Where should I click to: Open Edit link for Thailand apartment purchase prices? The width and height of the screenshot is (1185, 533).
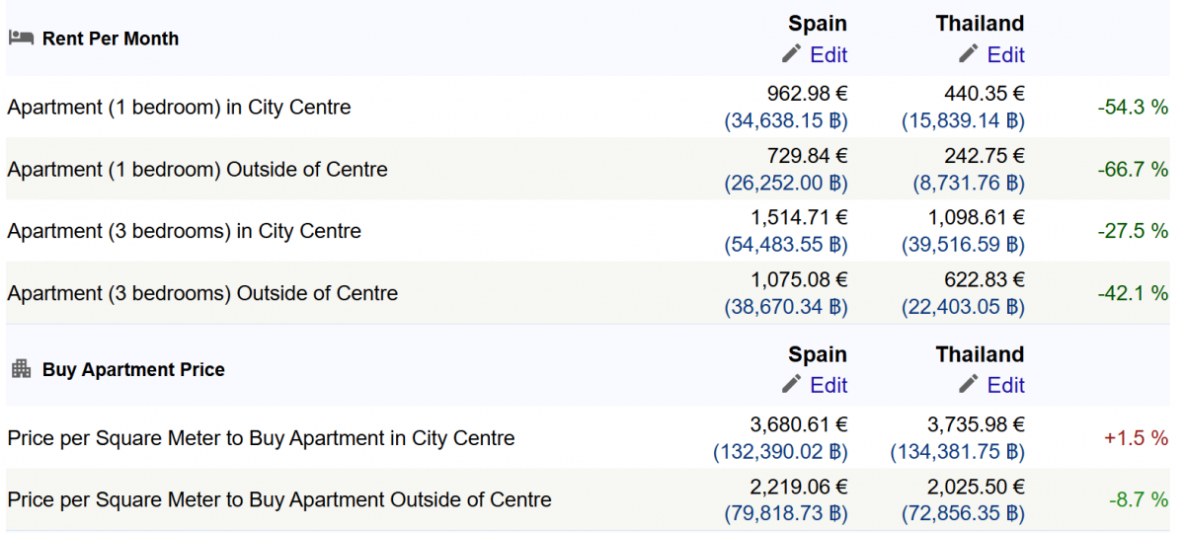pyautogui.click(x=1005, y=385)
